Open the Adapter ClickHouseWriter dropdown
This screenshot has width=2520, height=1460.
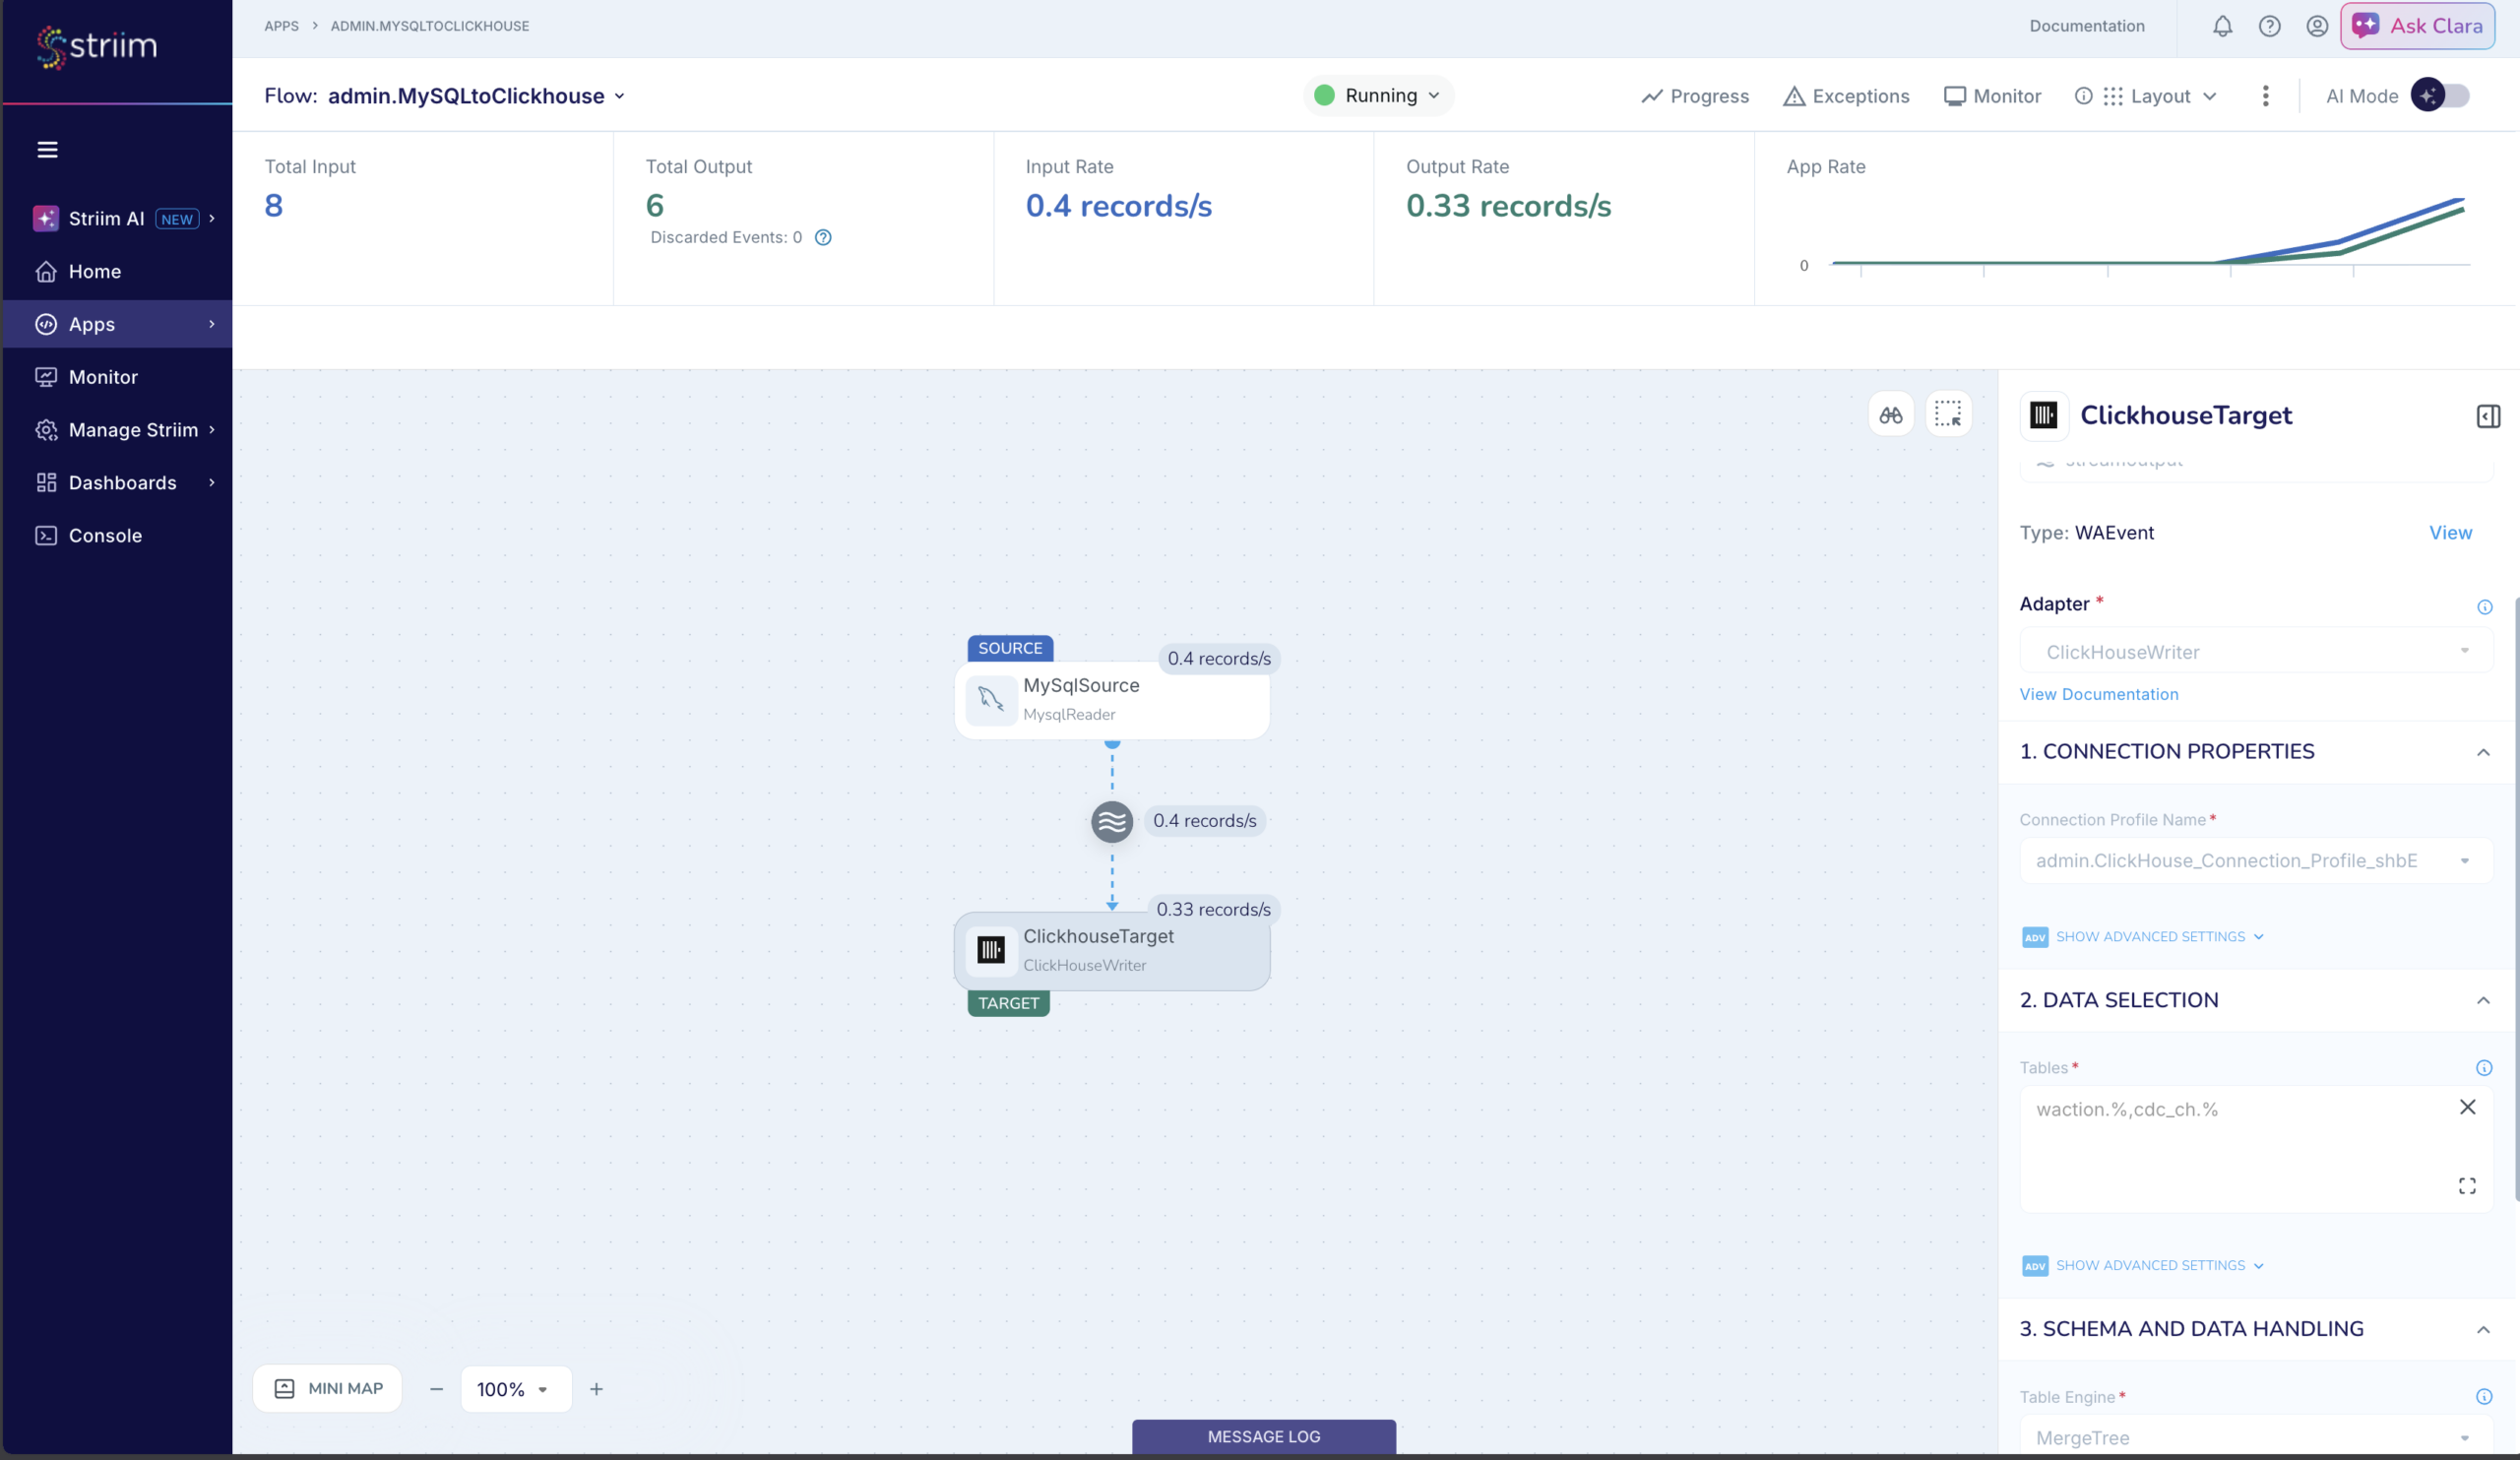point(2255,651)
